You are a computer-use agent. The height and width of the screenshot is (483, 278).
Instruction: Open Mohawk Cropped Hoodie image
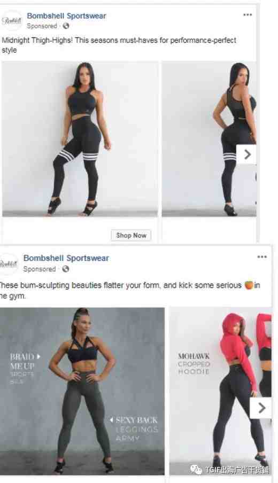pos(221,391)
